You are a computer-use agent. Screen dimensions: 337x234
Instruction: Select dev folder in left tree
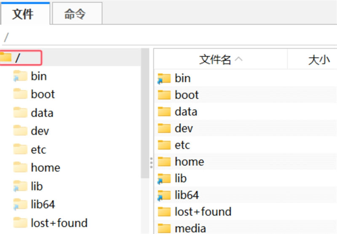tap(40, 131)
